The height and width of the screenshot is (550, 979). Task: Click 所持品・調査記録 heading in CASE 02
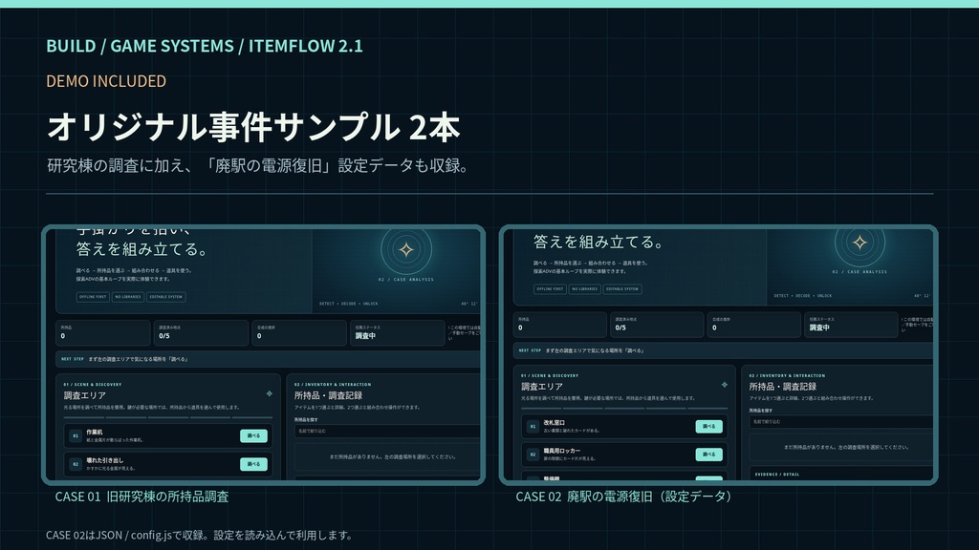point(783,387)
